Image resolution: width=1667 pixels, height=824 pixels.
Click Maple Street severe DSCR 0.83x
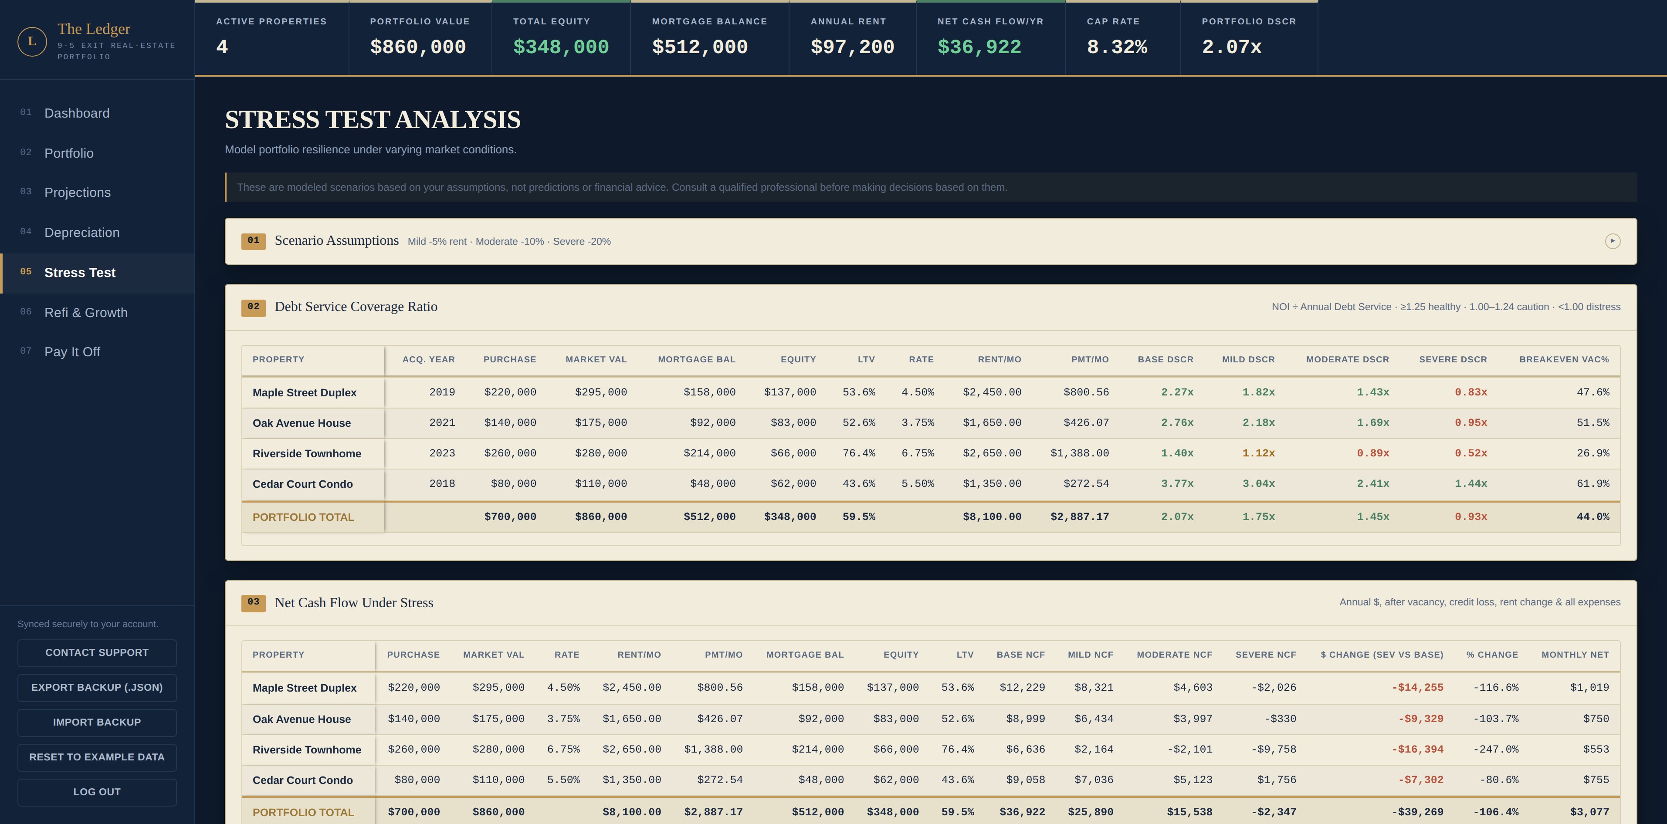point(1470,392)
